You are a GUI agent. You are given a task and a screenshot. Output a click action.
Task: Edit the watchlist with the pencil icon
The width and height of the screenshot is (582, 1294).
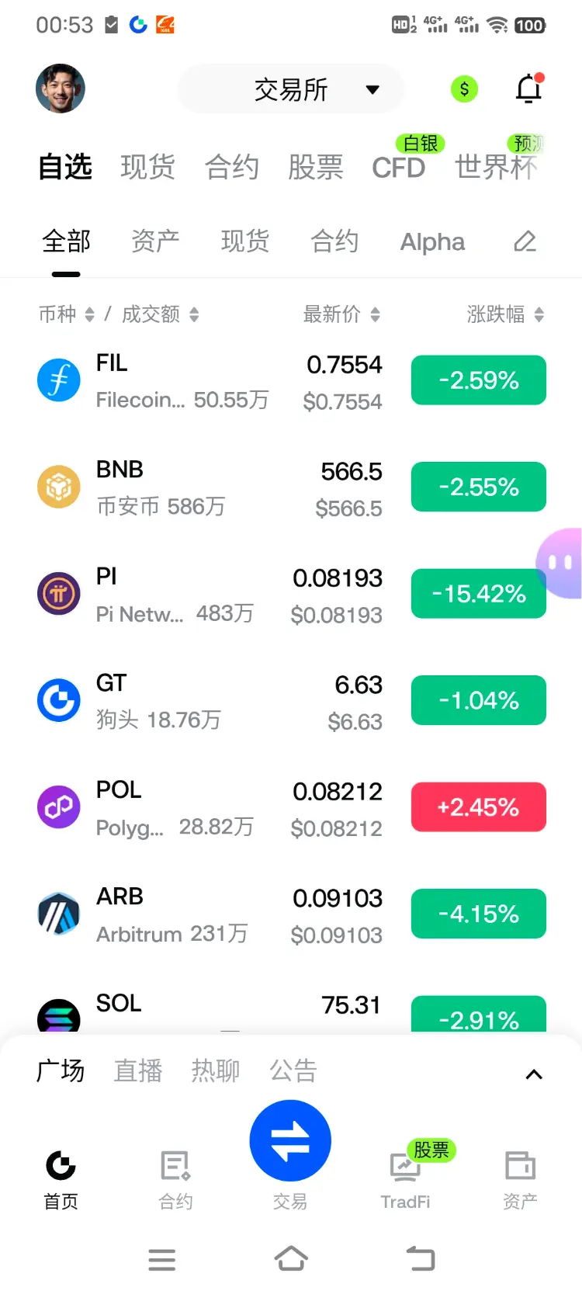point(525,241)
